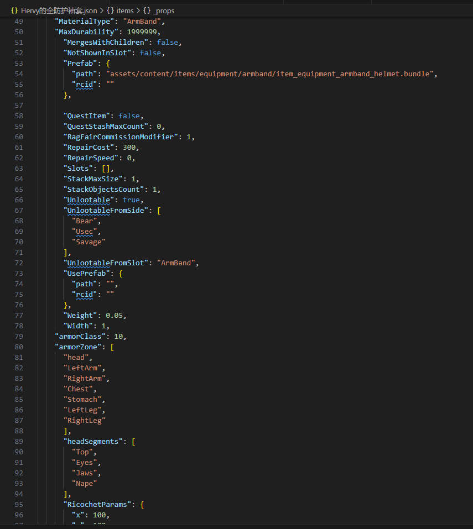Click line number 80 in the gutter
The height and width of the screenshot is (529, 473).
(19, 347)
